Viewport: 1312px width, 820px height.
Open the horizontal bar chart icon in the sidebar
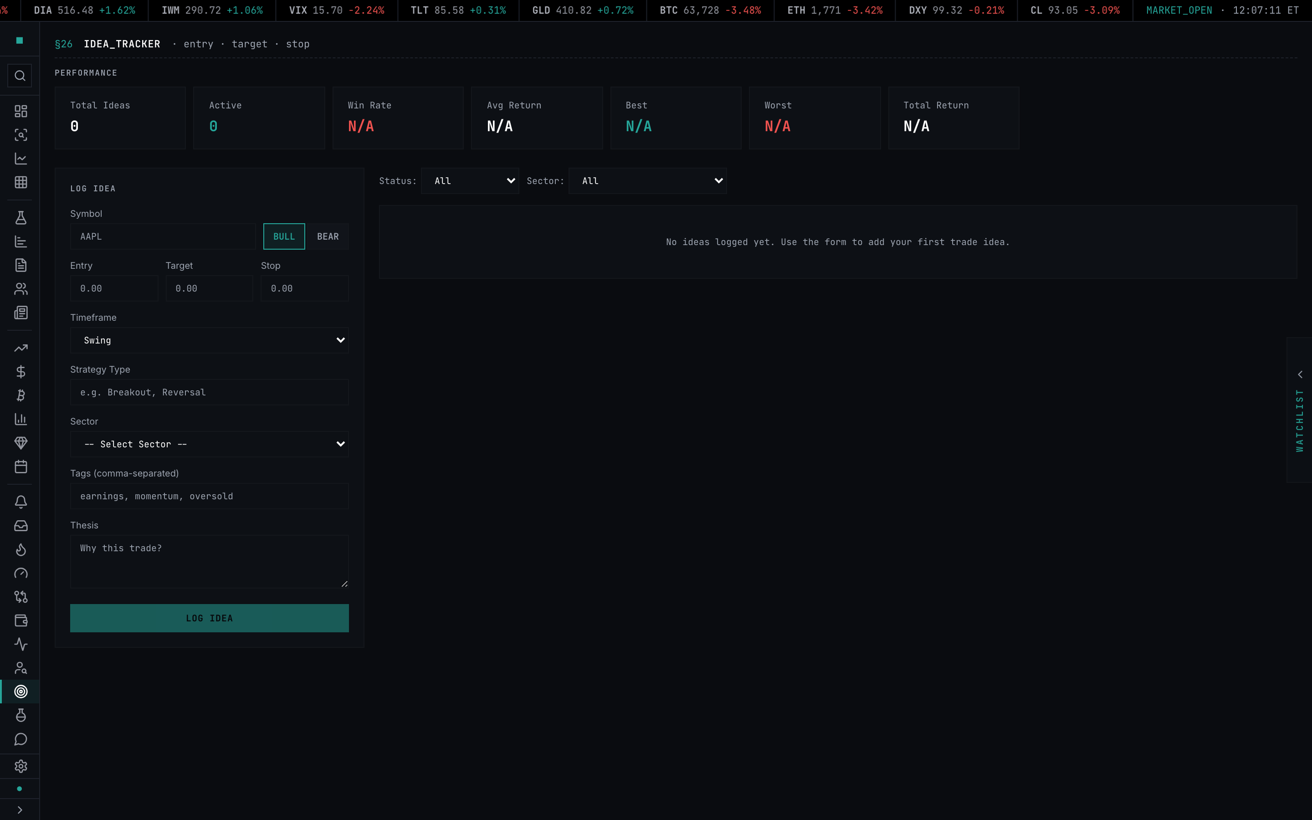point(20,242)
